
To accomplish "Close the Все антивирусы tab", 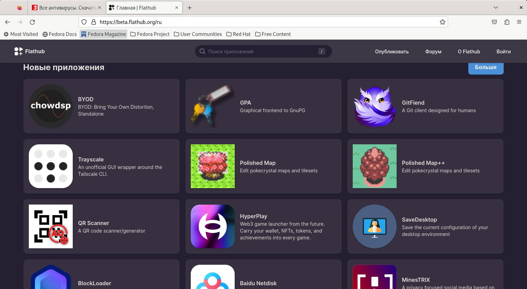I will click(x=99, y=8).
